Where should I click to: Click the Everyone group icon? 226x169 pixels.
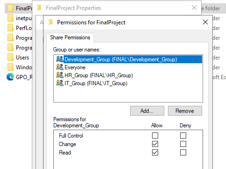(59, 67)
